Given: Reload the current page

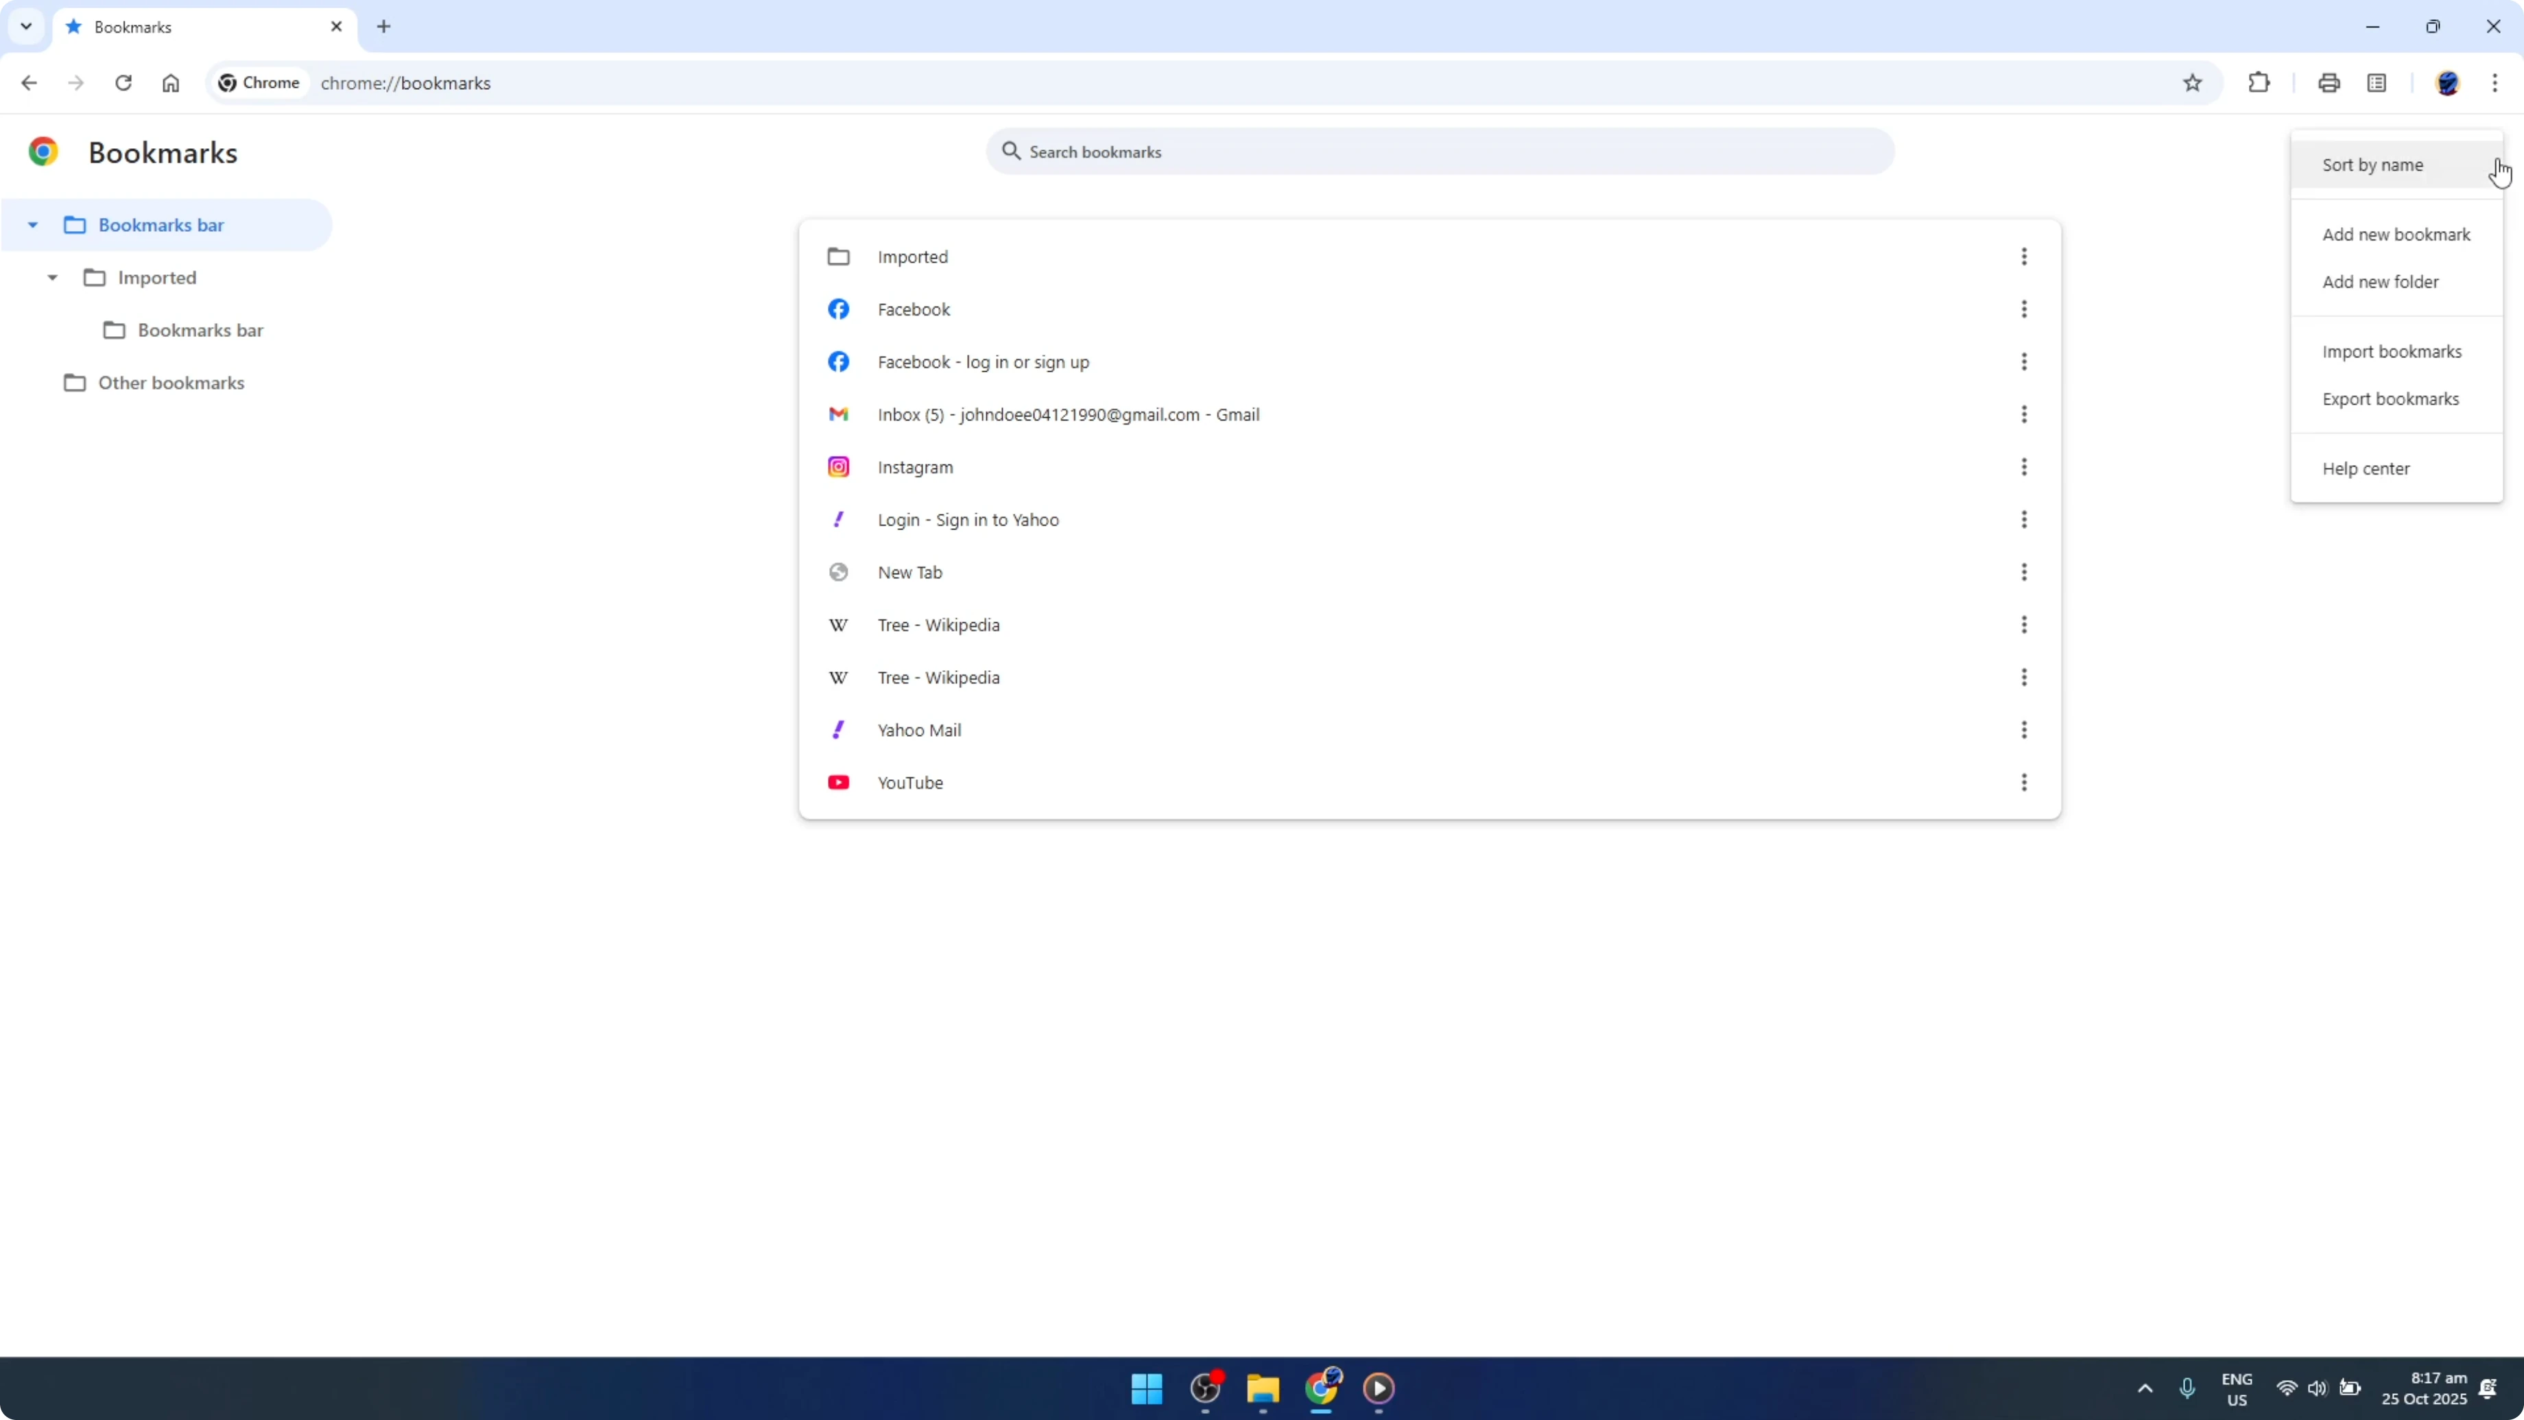Looking at the screenshot, I should pyautogui.click(x=123, y=83).
